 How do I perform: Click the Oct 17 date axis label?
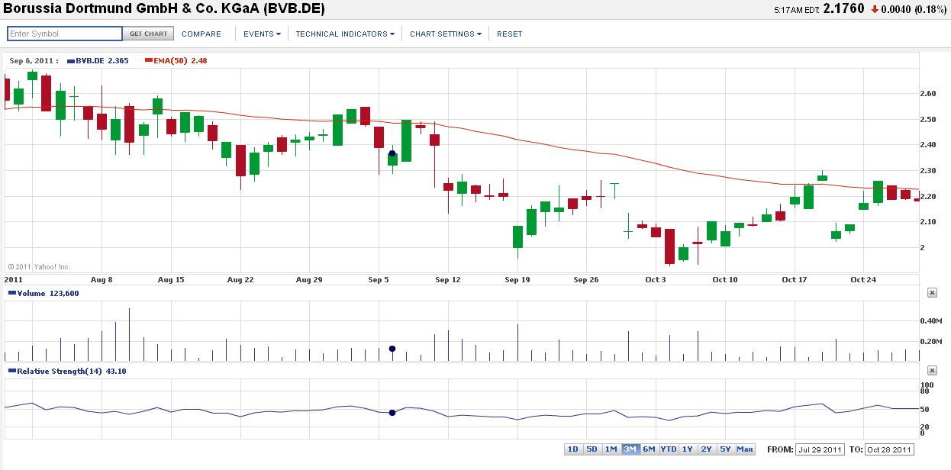795,280
